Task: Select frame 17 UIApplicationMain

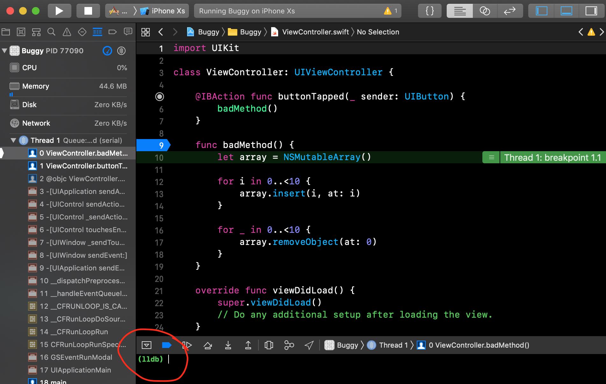Action: 68,370
